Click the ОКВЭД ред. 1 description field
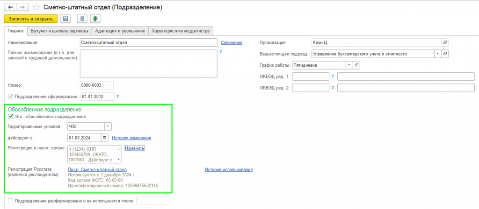Screen dimensions: 479x209 pyautogui.click(x=406, y=77)
